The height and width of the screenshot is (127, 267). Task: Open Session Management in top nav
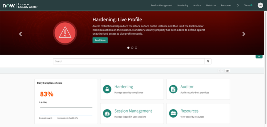[x=162, y=5]
